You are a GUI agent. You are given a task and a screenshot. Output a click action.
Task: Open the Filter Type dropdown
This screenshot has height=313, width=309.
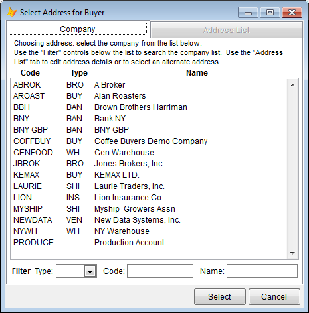pos(90,271)
